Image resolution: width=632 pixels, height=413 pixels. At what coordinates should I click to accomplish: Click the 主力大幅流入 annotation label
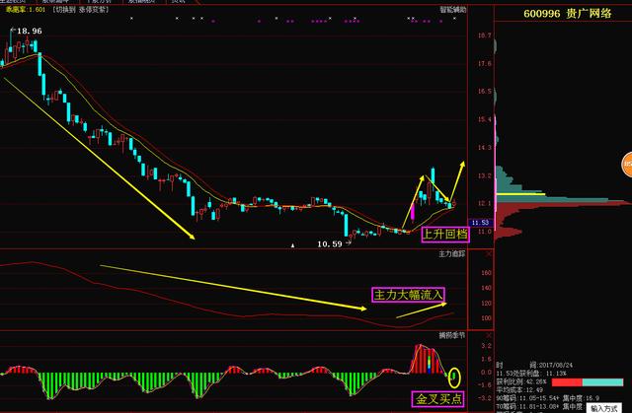[x=408, y=294]
